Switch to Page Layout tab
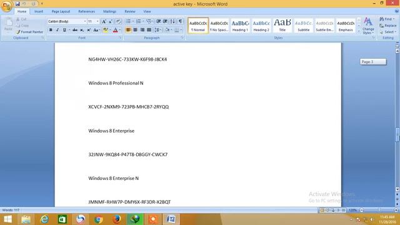This screenshot has height=225, width=400. click(x=61, y=11)
